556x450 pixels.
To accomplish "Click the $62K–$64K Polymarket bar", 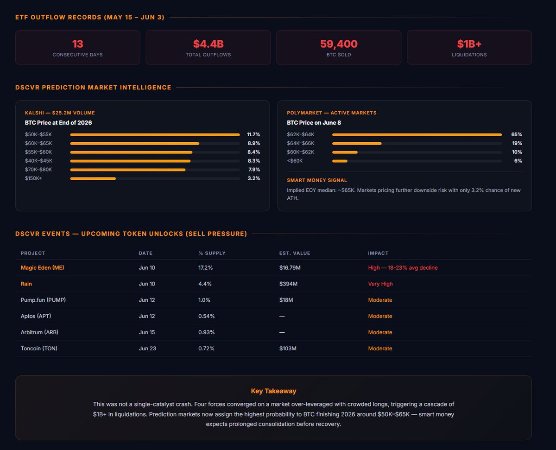I will tap(417, 134).
